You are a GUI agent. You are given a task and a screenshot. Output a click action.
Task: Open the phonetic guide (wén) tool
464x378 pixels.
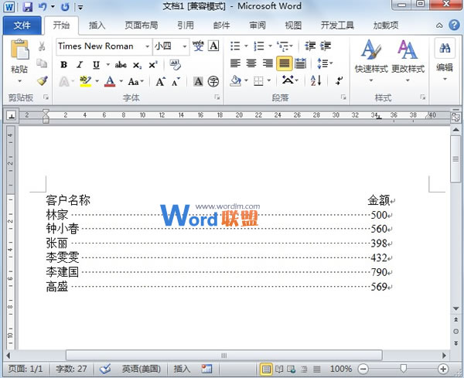198,46
